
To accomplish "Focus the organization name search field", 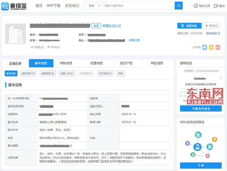I will pos(139,6).
